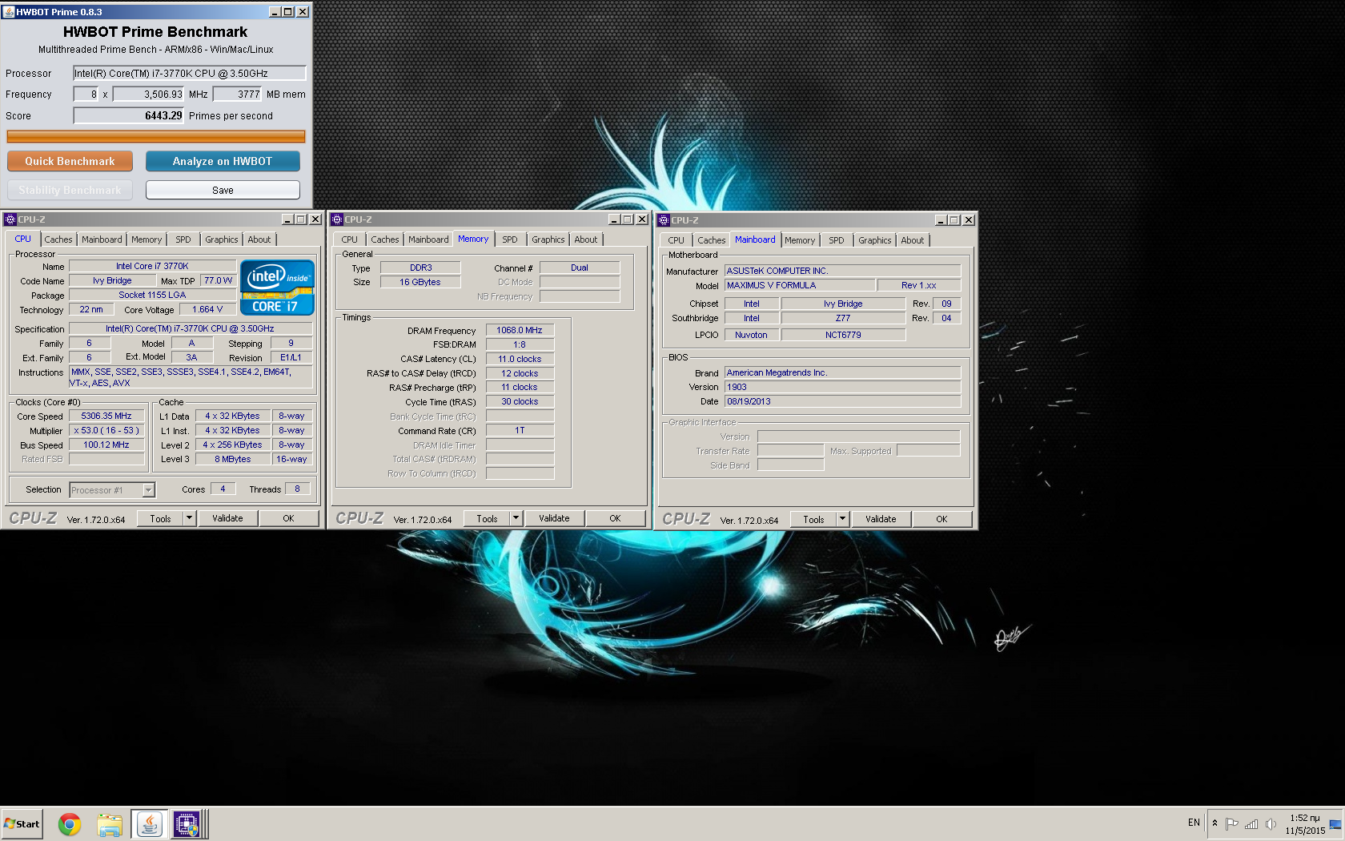
Task: Click Tools button in first CPU-Z window
Action: pos(161,518)
